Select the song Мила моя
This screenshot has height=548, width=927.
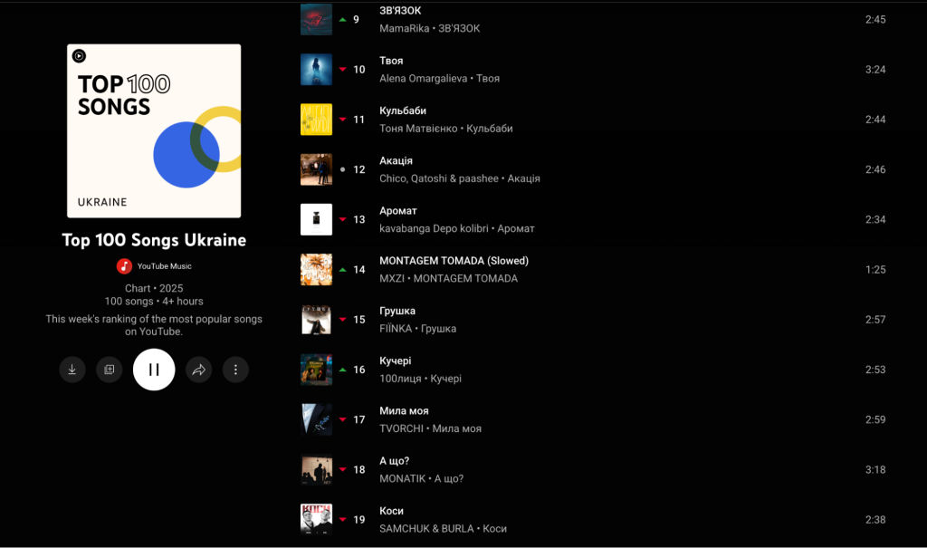404,411
